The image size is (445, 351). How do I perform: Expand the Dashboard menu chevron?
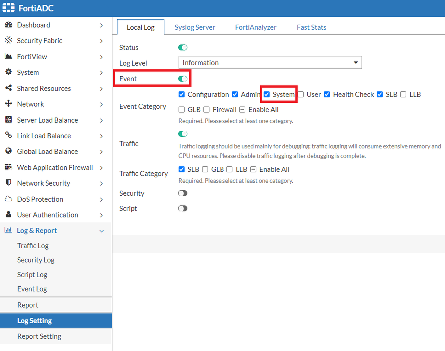(102, 25)
